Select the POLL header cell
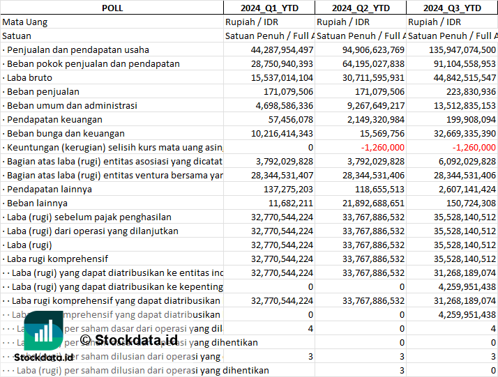 click(112, 8)
